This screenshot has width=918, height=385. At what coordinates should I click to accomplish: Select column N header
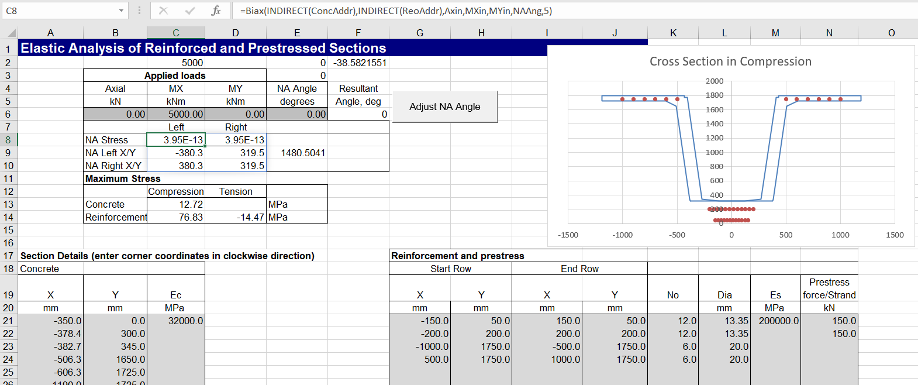click(x=829, y=33)
